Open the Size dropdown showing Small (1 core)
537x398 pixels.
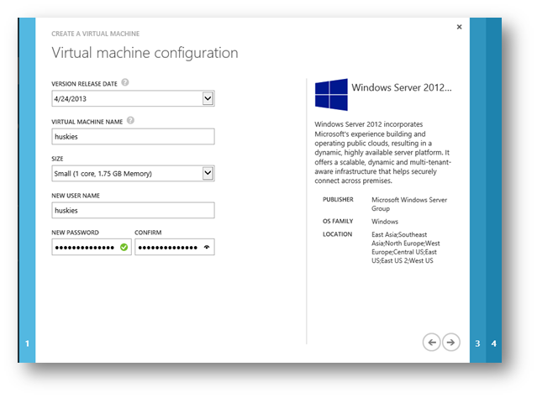click(208, 173)
